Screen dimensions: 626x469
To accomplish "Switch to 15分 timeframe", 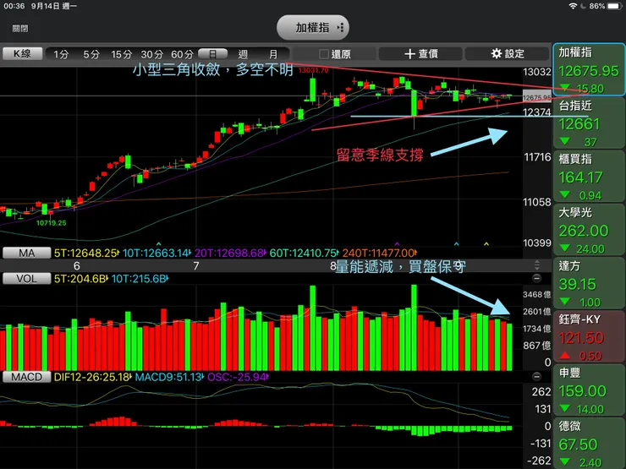I will pos(121,54).
